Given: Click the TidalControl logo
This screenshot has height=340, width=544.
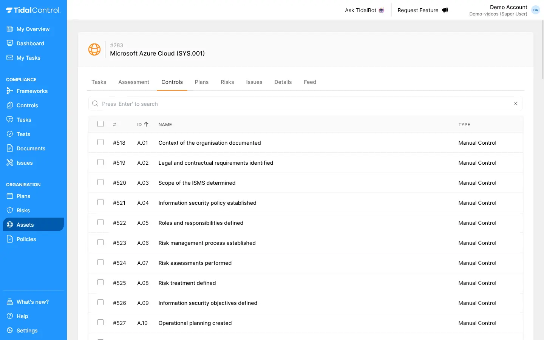Looking at the screenshot, I should tap(33, 10).
